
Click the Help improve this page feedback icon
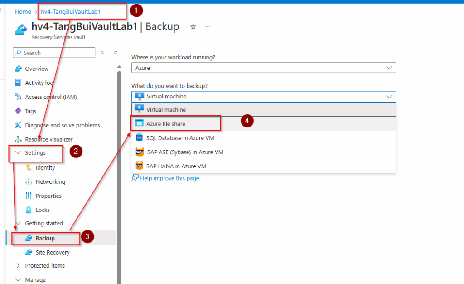(x=135, y=178)
